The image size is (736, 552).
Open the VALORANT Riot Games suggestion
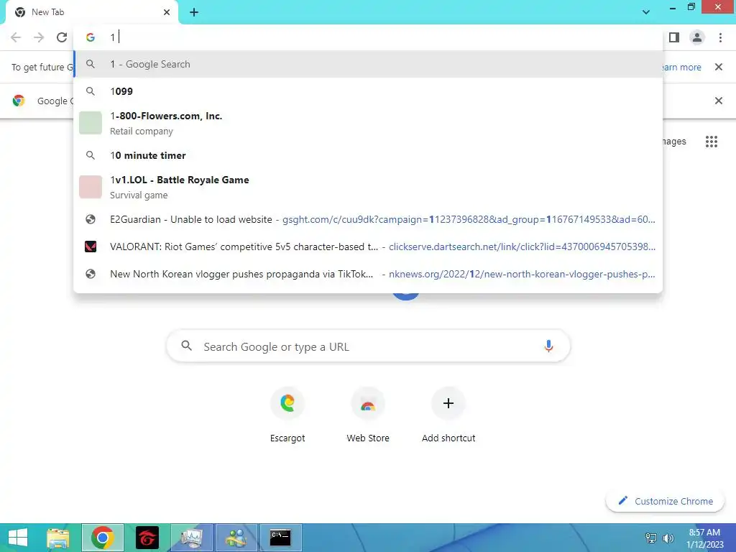tap(368, 247)
